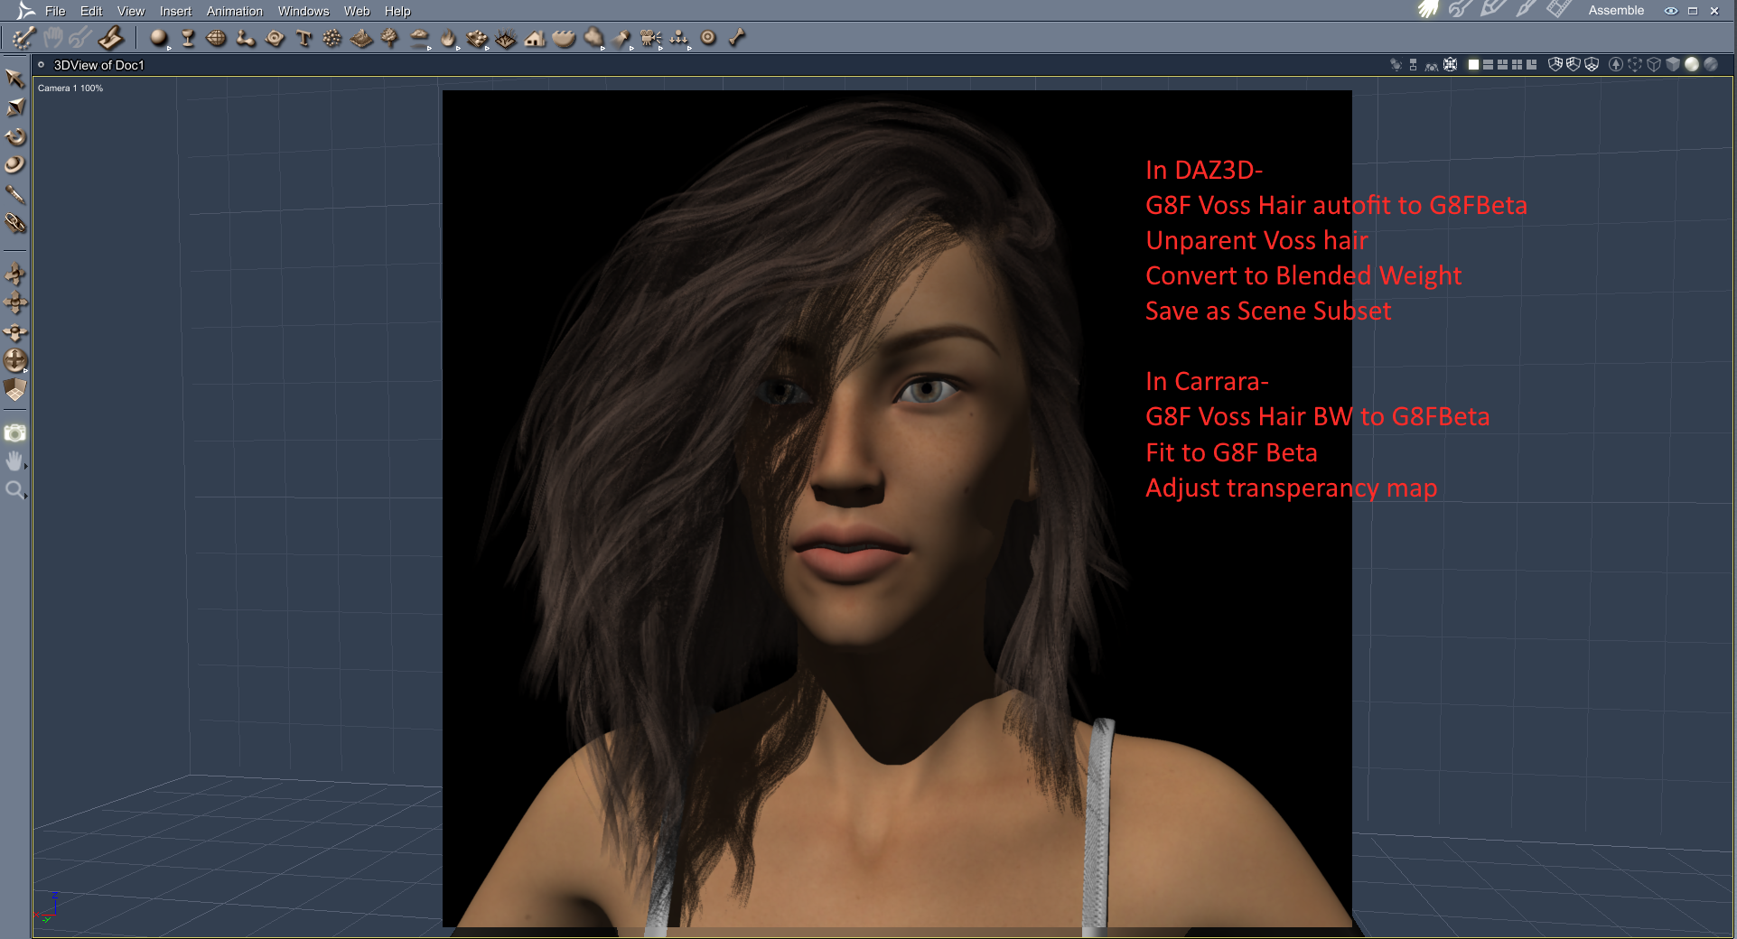Toggle the second working box plane
1737x939 pixels.
[1574, 65]
